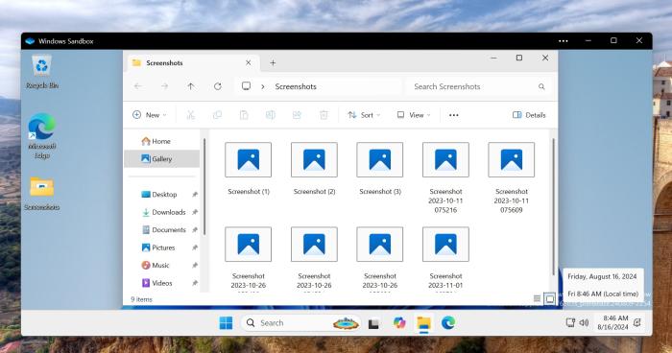
Task: Select Gallery in navigation pane
Action: tap(161, 159)
